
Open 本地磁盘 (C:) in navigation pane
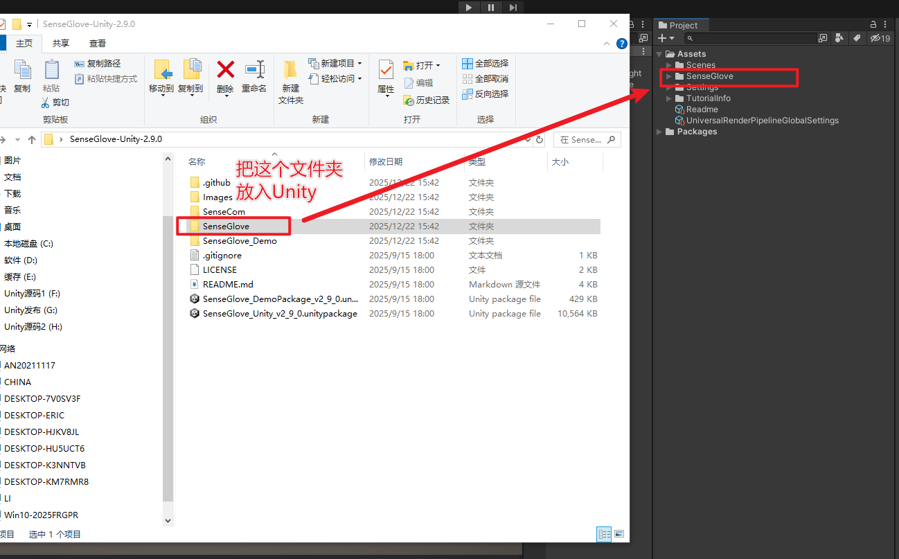pos(28,243)
